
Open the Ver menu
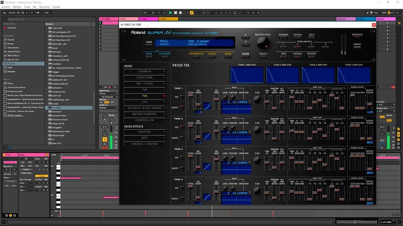pyautogui.click(x=35, y=7)
